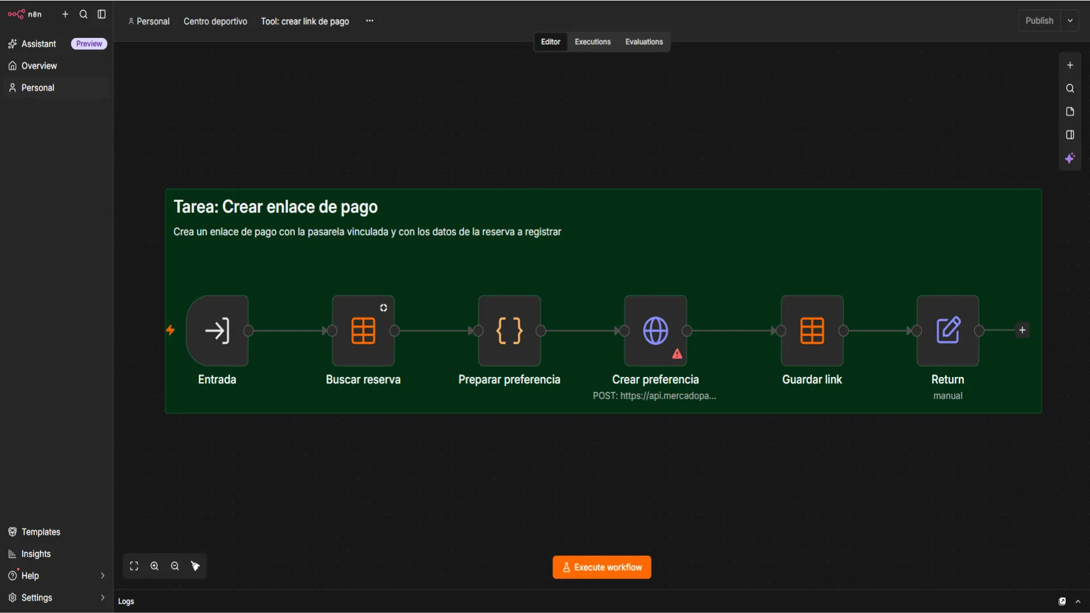Image resolution: width=1090 pixels, height=613 pixels.
Task: Add node after Return with plus
Action: click(1022, 330)
